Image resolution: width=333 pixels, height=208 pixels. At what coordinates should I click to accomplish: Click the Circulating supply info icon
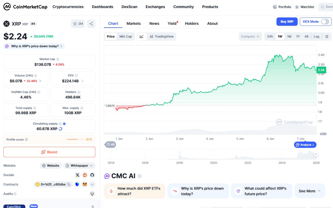pos(60,124)
